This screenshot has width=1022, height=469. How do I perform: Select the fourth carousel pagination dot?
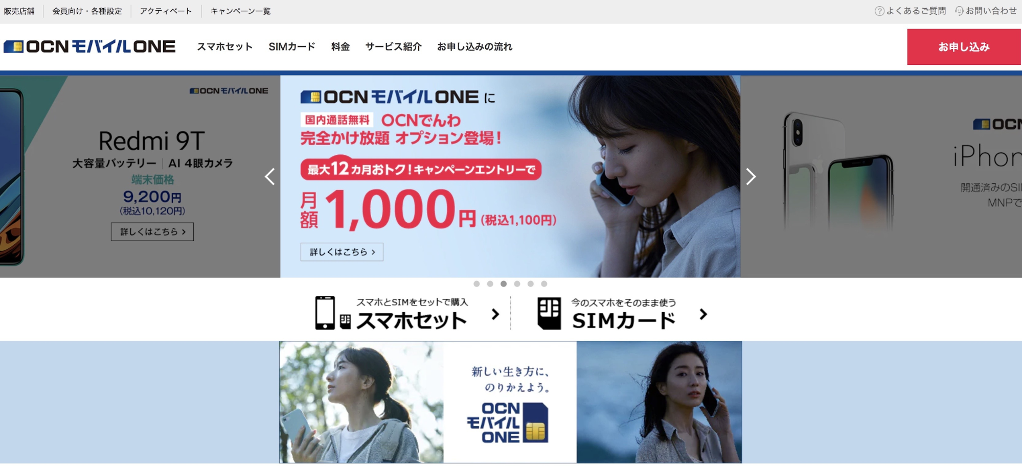[517, 284]
